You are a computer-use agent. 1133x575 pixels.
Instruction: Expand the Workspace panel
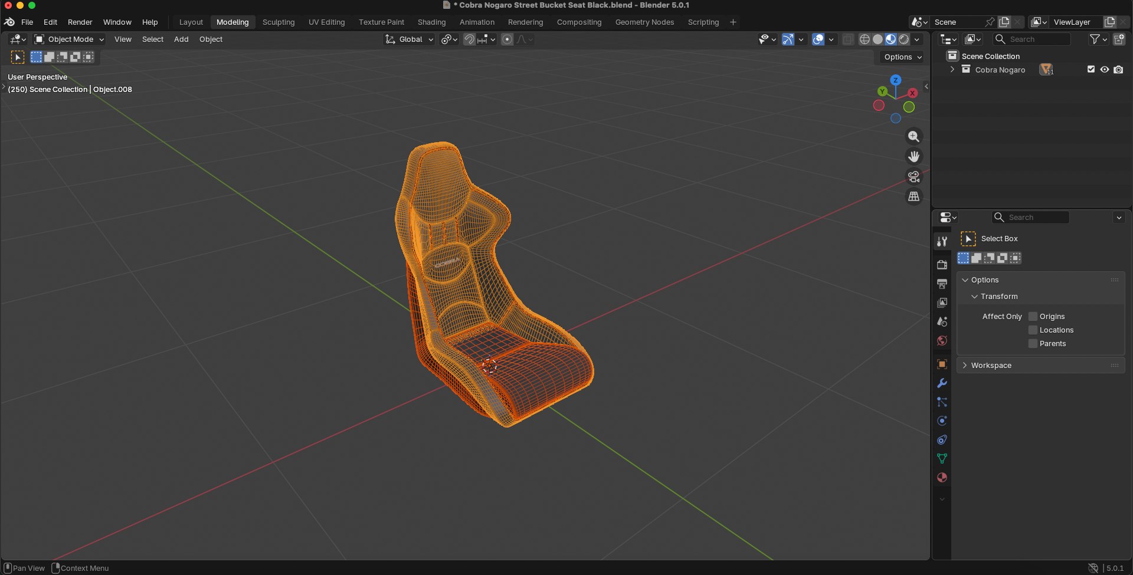[x=1040, y=366]
